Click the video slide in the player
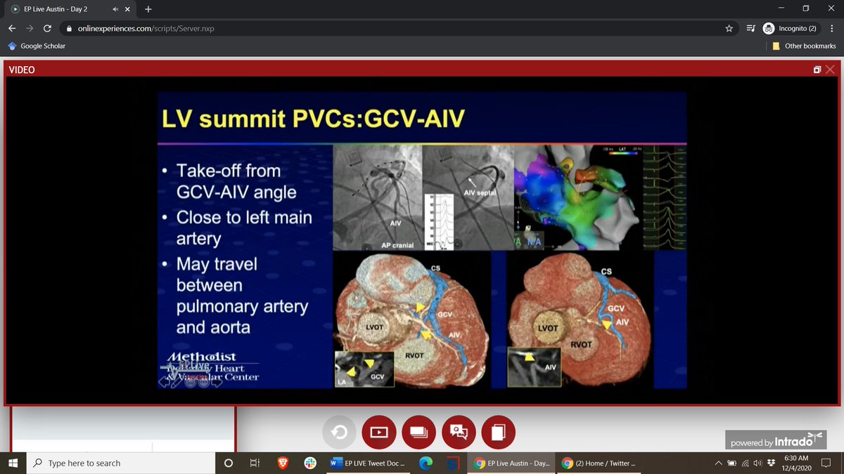Screen dimensions: 844x474 click(421, 239)
